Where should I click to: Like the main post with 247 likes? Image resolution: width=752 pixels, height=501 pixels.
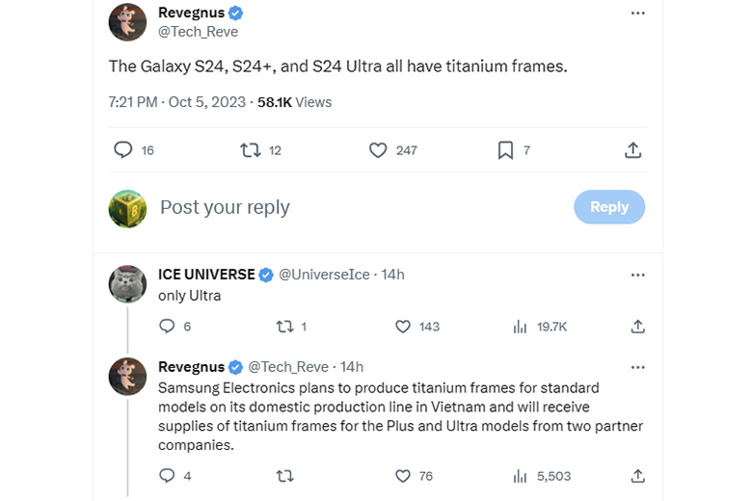click(379, 150)
